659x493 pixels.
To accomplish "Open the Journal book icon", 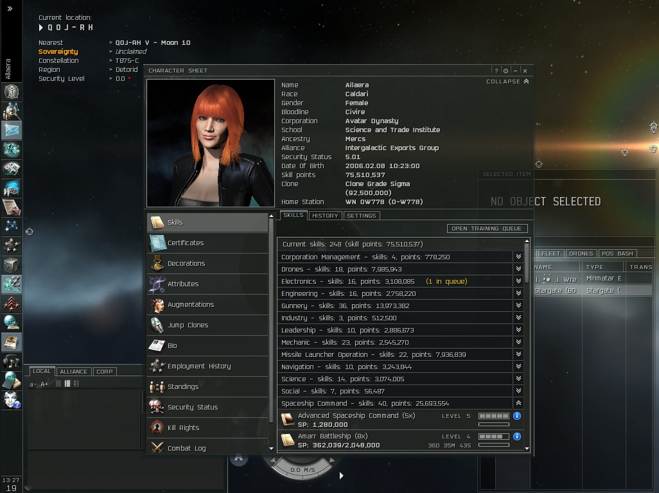I will [12, 342].
